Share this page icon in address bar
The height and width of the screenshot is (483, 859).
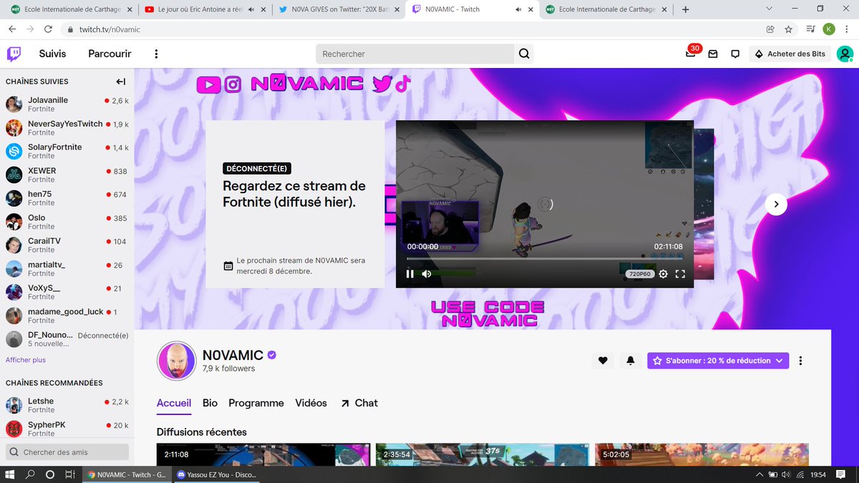click(x=770, y=29)
